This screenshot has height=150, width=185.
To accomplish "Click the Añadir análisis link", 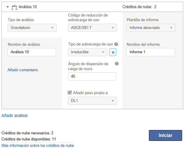I will coord(15,116).
